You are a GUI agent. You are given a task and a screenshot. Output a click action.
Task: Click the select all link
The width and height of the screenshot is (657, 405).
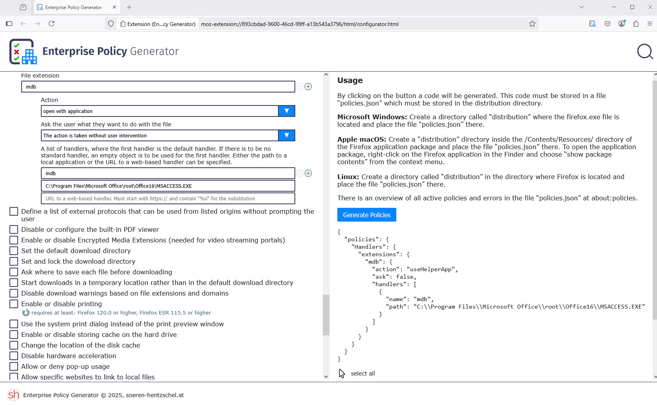click(363, 374)
